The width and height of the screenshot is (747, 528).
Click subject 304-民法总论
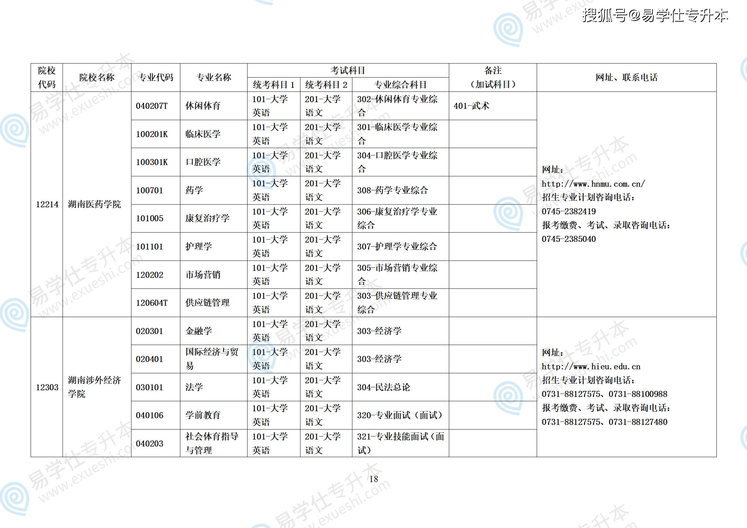click(384, 387)
